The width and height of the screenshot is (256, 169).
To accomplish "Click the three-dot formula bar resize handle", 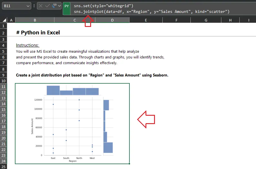I will tap(34, 6).
